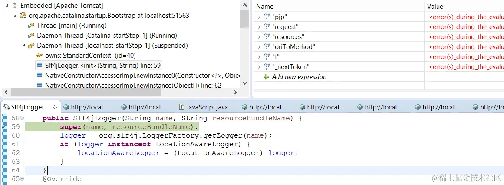The width and height of the screenshot is (504, 185).
Task: Click the Debug view vertical scrollbar down arrow
Action: pyautogui.click(x=244, y=83)
